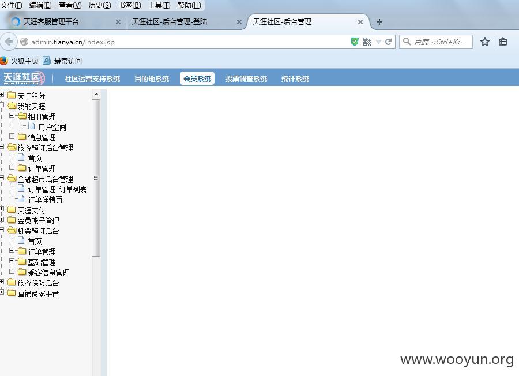519x376 pixels.
Task: Open 最常访问 bookmark folder
Action: (62, 61)
